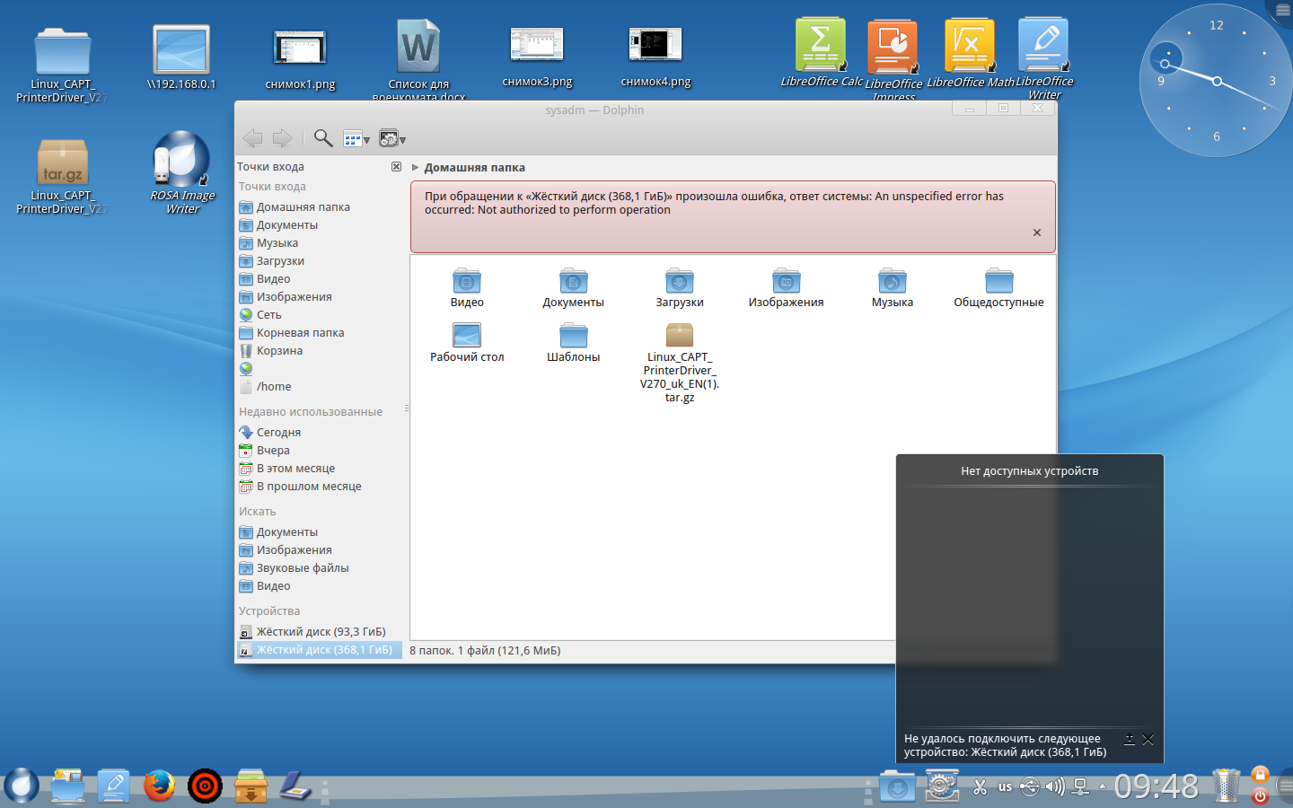Open Dolphin's control settings gear dropdown

click(392, 139)
